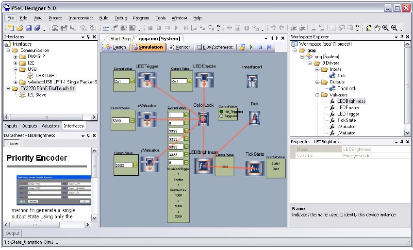This screenshot has width=413, height=250.
Task: Switch to the Monitor view
Action: (x=180, y=47)
